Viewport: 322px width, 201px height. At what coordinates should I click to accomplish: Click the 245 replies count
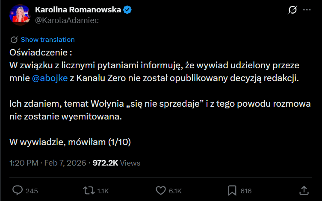coord(32,191)
